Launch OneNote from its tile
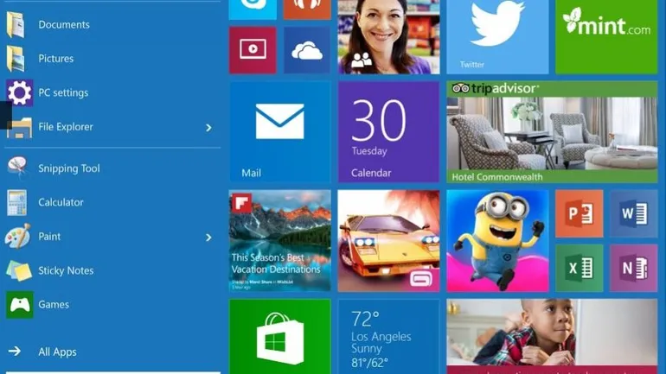Screen dimensions: 666x374 (634, 268)
